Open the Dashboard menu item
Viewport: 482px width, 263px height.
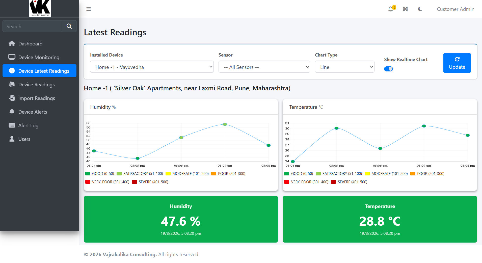pos(39,44)
